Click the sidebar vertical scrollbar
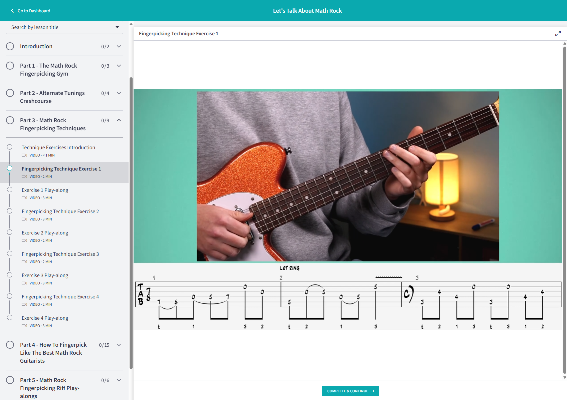The image size is (567, 400). [131, 223]
